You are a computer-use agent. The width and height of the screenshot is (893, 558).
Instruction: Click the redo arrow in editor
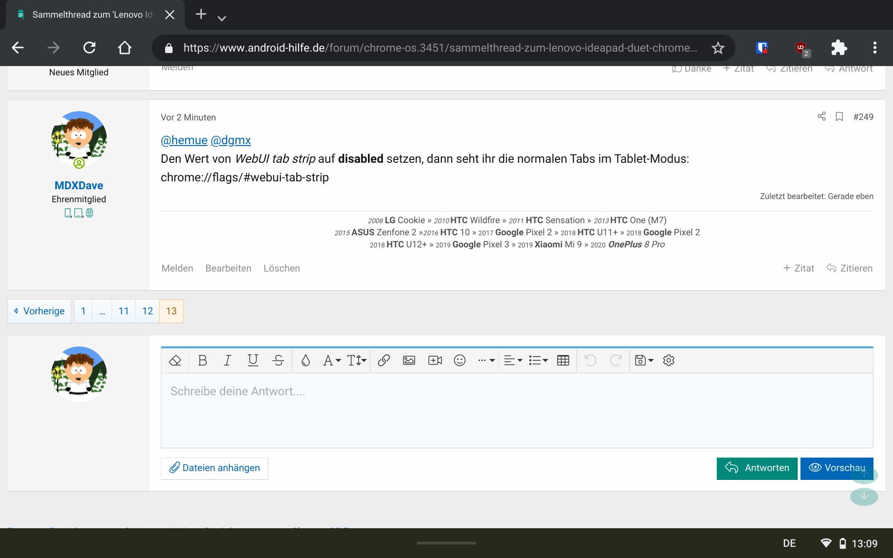click(616, 360)
